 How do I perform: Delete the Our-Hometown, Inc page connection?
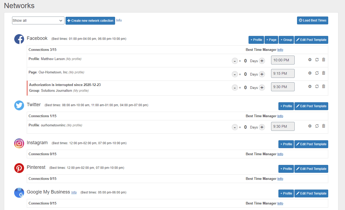(x=324, y=73)
